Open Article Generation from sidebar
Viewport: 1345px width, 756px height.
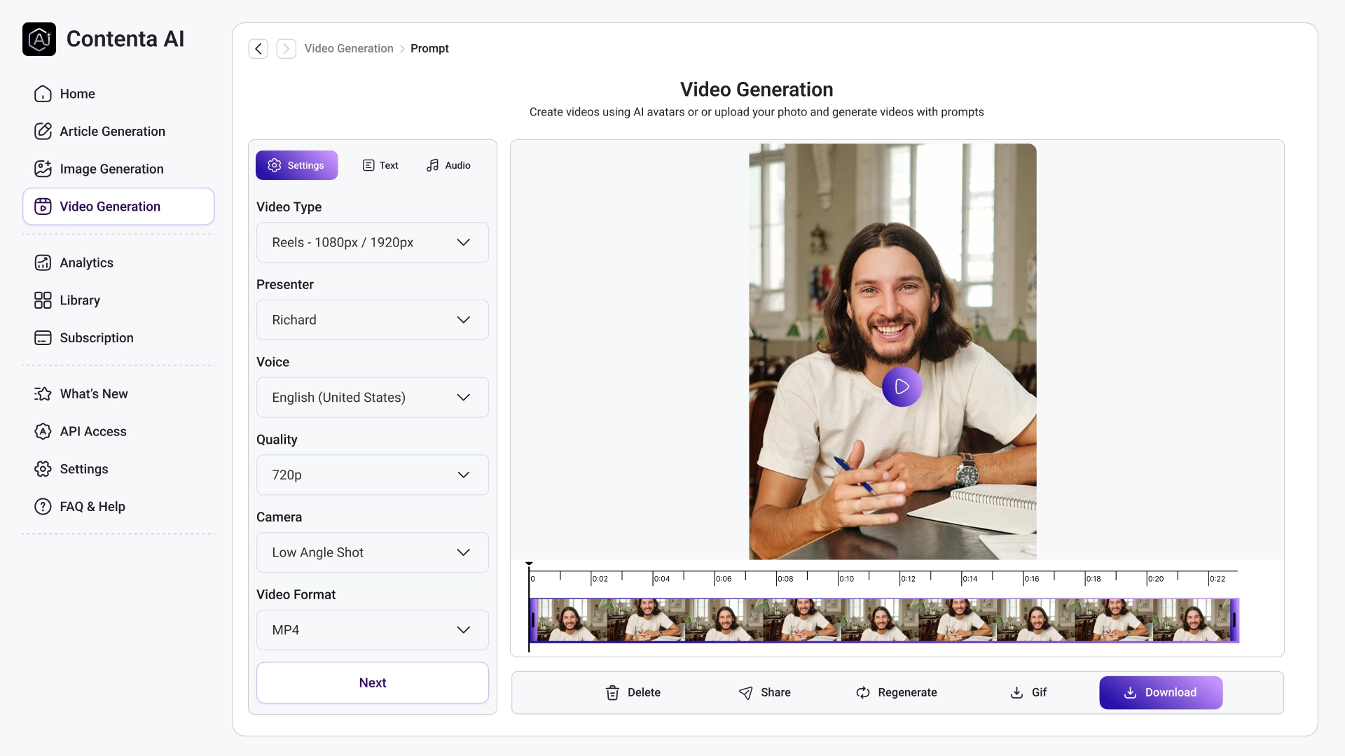112,132
